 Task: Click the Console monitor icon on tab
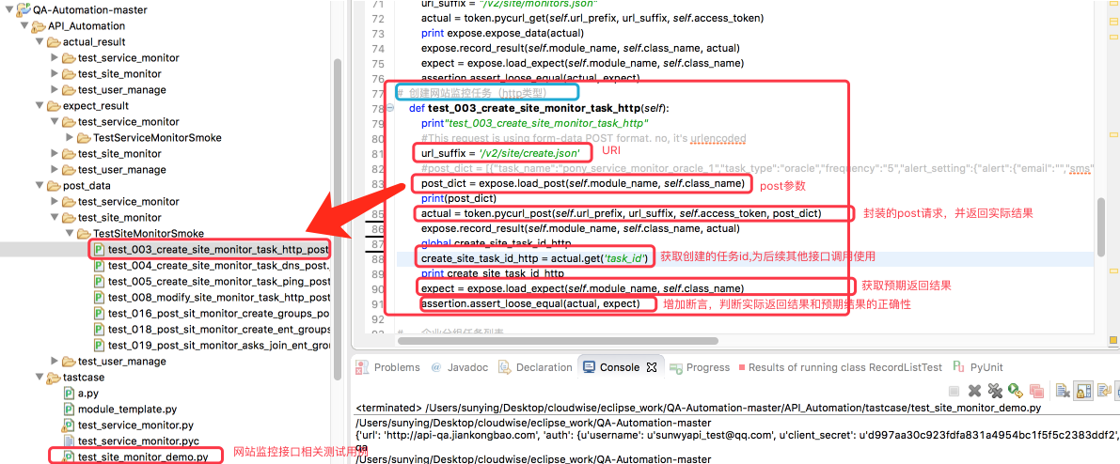click(589, 367)
